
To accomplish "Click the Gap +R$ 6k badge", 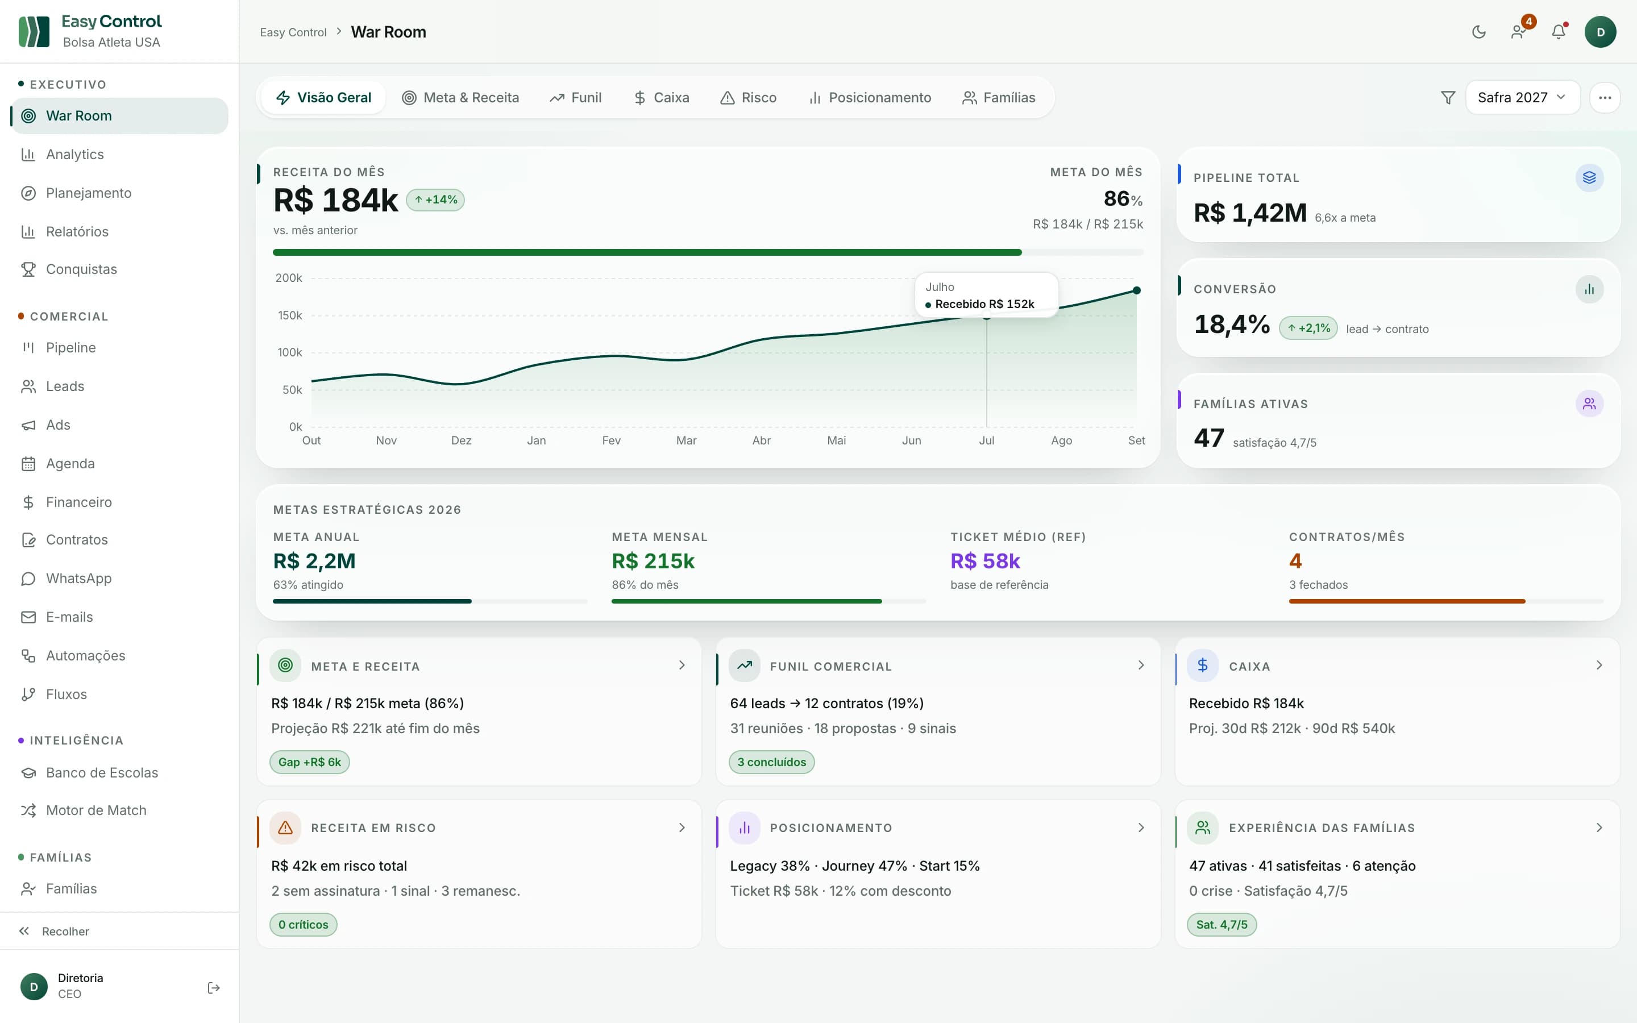I will tap(310, 762).
